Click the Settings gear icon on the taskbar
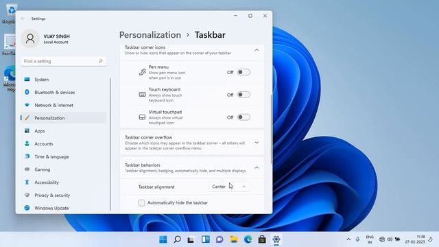Image resolution: width=439 pixels, height=247 pixels. tap(276, 239)
